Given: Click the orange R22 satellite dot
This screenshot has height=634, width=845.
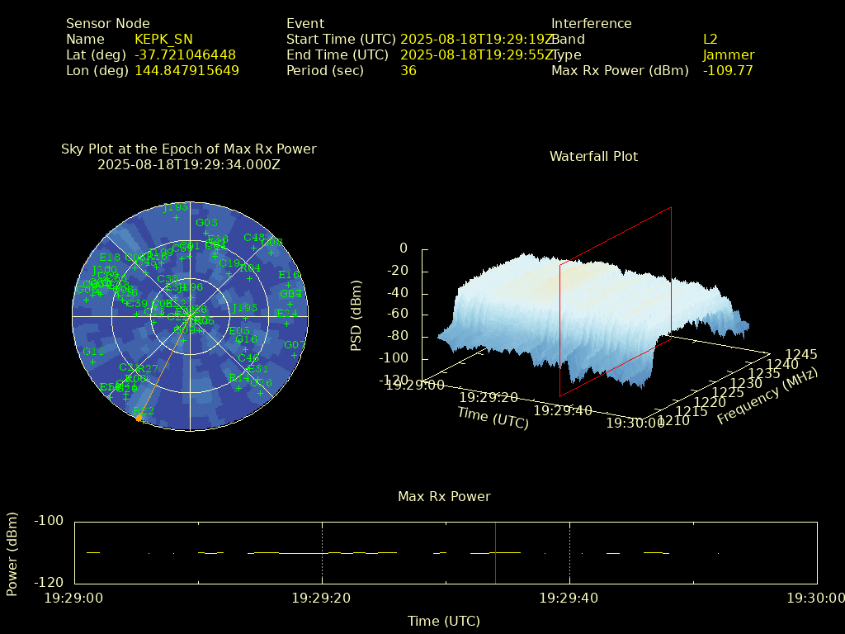Looking at the screenshot, I should coord(139,419).
